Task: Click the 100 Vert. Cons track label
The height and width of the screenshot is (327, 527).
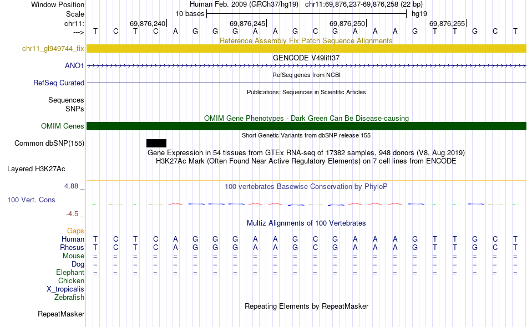Action: point(31,200)
